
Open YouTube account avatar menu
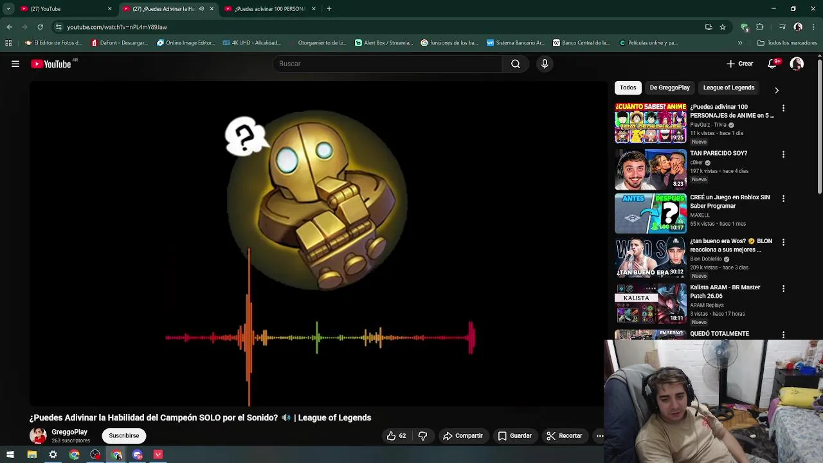click(797, 64)
